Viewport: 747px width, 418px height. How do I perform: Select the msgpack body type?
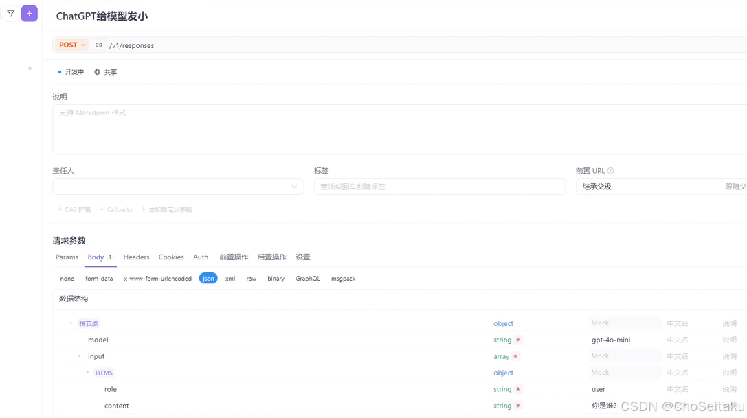tap(344, 279)
